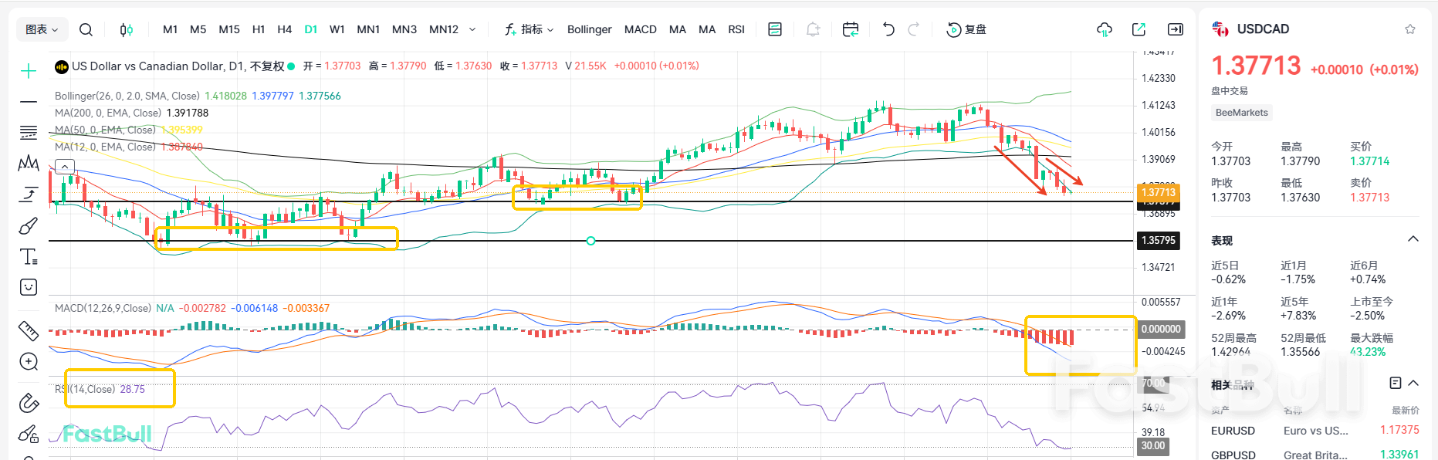Change candlestick chart style
1438x460 pixels.
tap(126, 29)
